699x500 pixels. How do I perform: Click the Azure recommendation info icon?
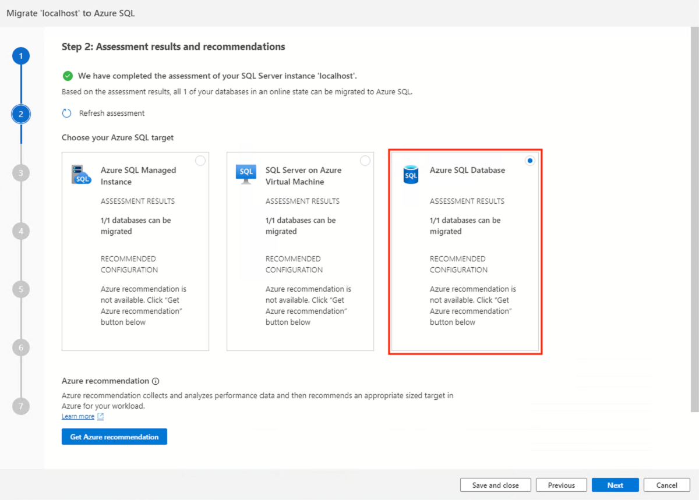156,381
